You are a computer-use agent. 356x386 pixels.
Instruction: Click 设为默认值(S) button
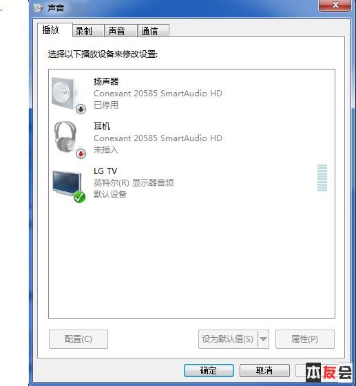[x=228, y=339]
